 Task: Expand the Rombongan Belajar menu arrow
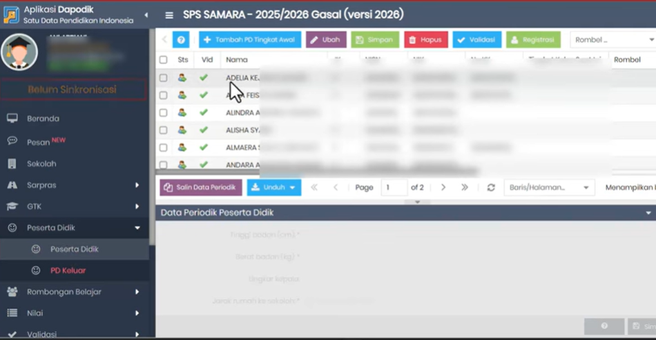point(137,292)
